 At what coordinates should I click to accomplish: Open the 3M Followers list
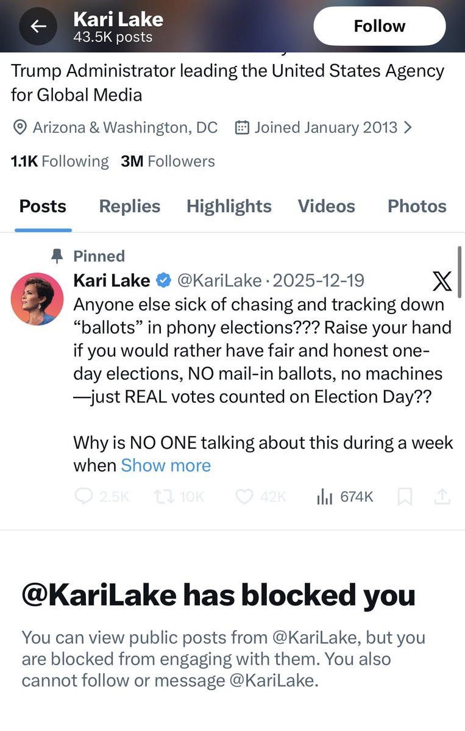click(168, 161)
